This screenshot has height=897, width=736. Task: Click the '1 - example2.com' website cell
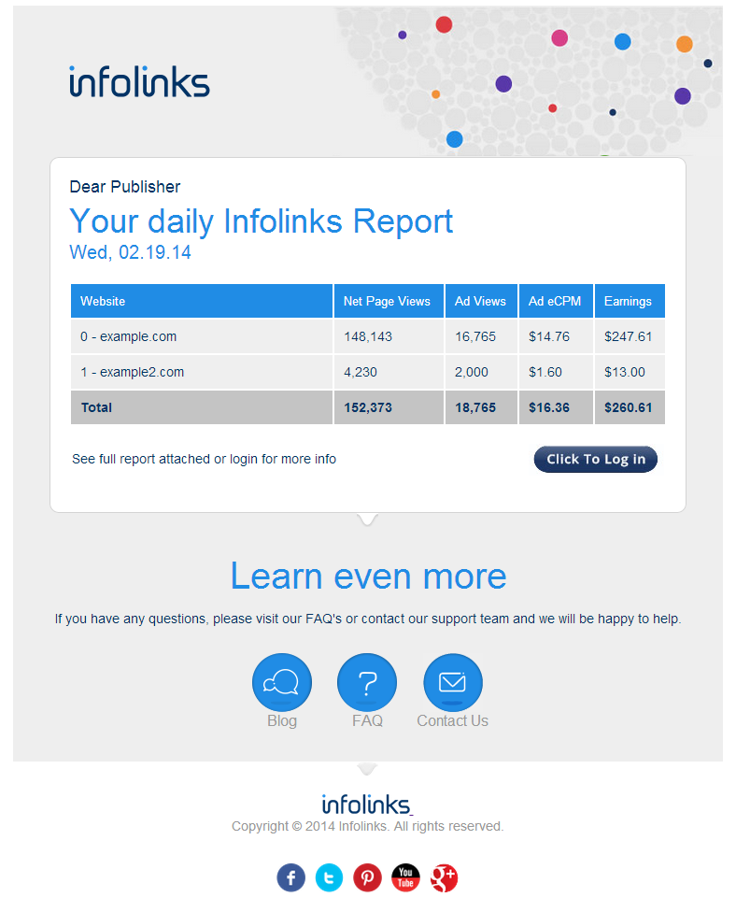(202, 372)
